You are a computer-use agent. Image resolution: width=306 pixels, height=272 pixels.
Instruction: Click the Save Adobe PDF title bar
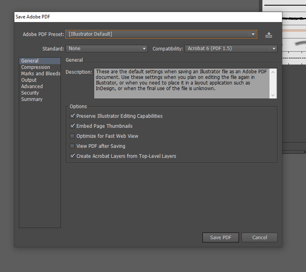[148, 17]
